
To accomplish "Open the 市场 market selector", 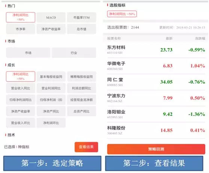I will (x=28, y=53).
